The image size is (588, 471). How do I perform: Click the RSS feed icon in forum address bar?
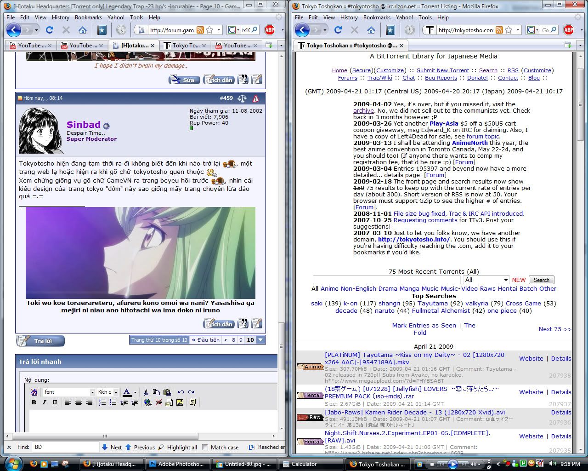pos(200,30)
